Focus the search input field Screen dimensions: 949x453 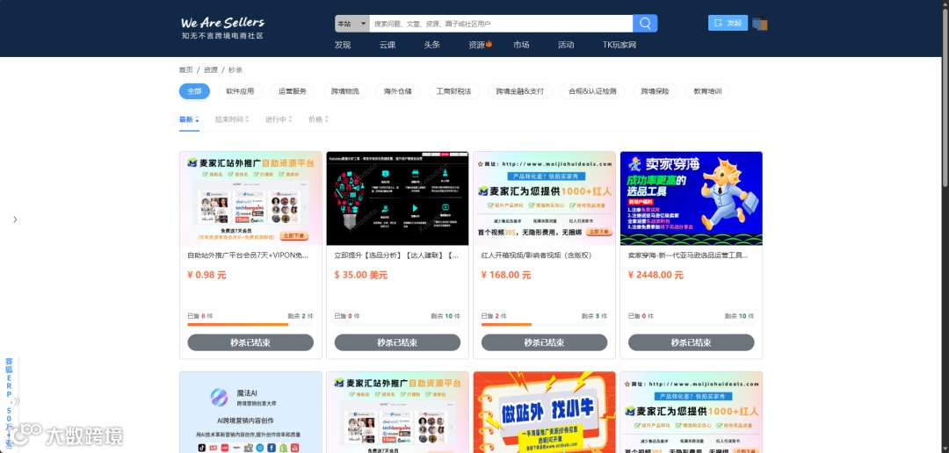click(501, 24)
